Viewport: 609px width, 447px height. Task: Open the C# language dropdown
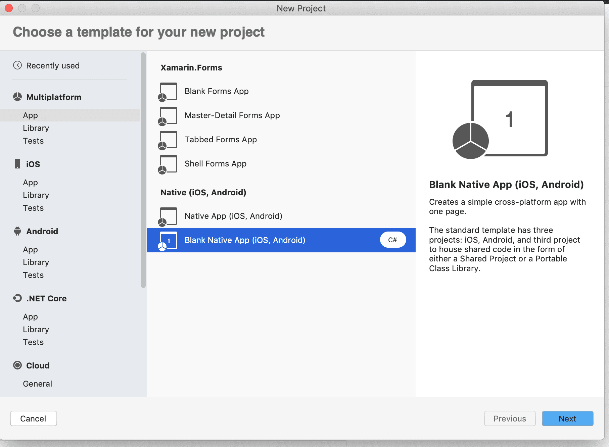[393, 240]
